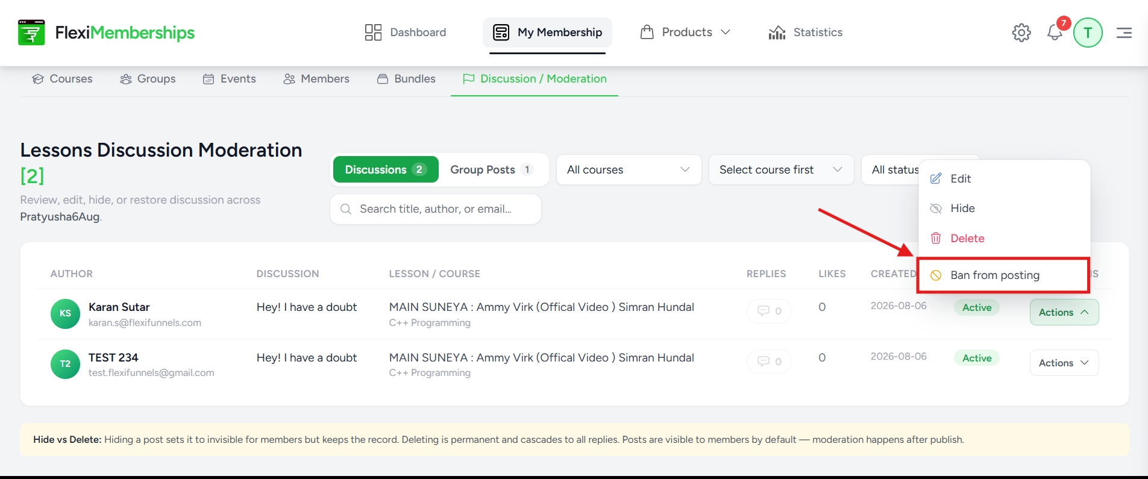
Task: Click email karan.s@flexifunnels.com
Action: coord(145,323)
